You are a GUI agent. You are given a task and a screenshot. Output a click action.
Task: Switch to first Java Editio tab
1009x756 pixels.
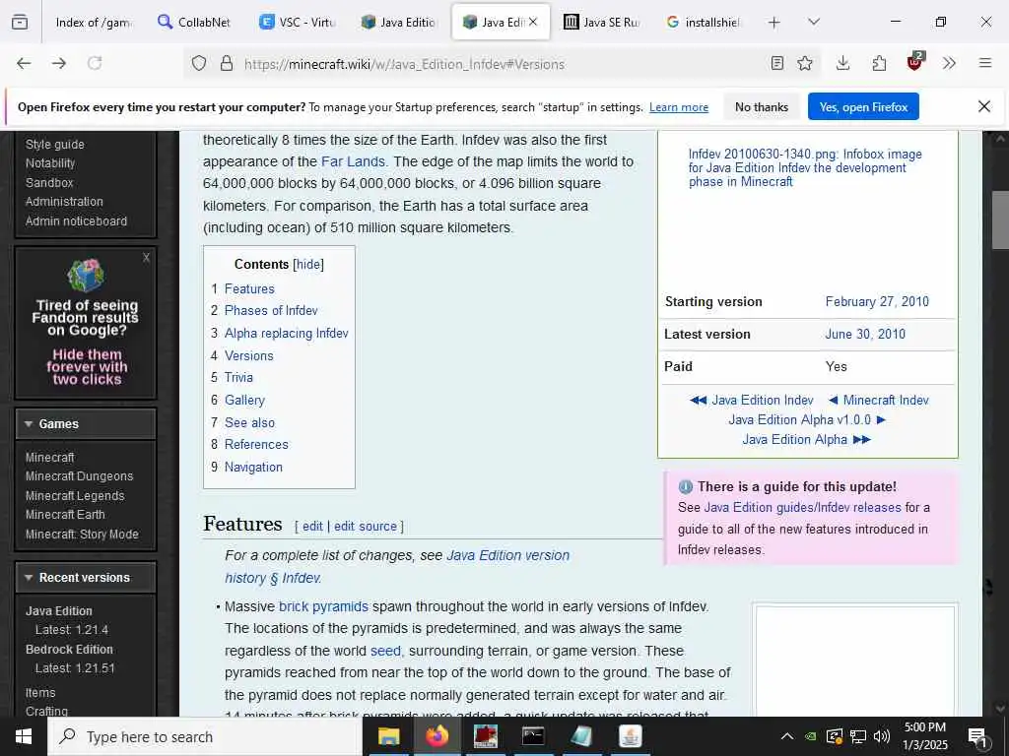(x=398, y=22)
